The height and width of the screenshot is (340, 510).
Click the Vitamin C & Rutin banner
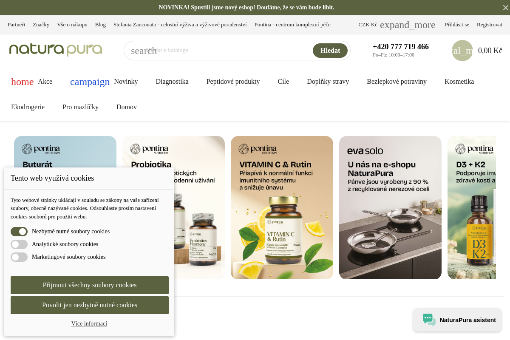(x=282, y=207)
